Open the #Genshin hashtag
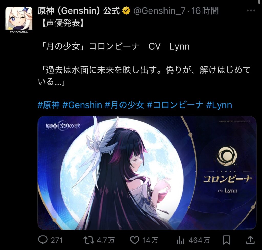262x250 pixels. tap(82, 105)
